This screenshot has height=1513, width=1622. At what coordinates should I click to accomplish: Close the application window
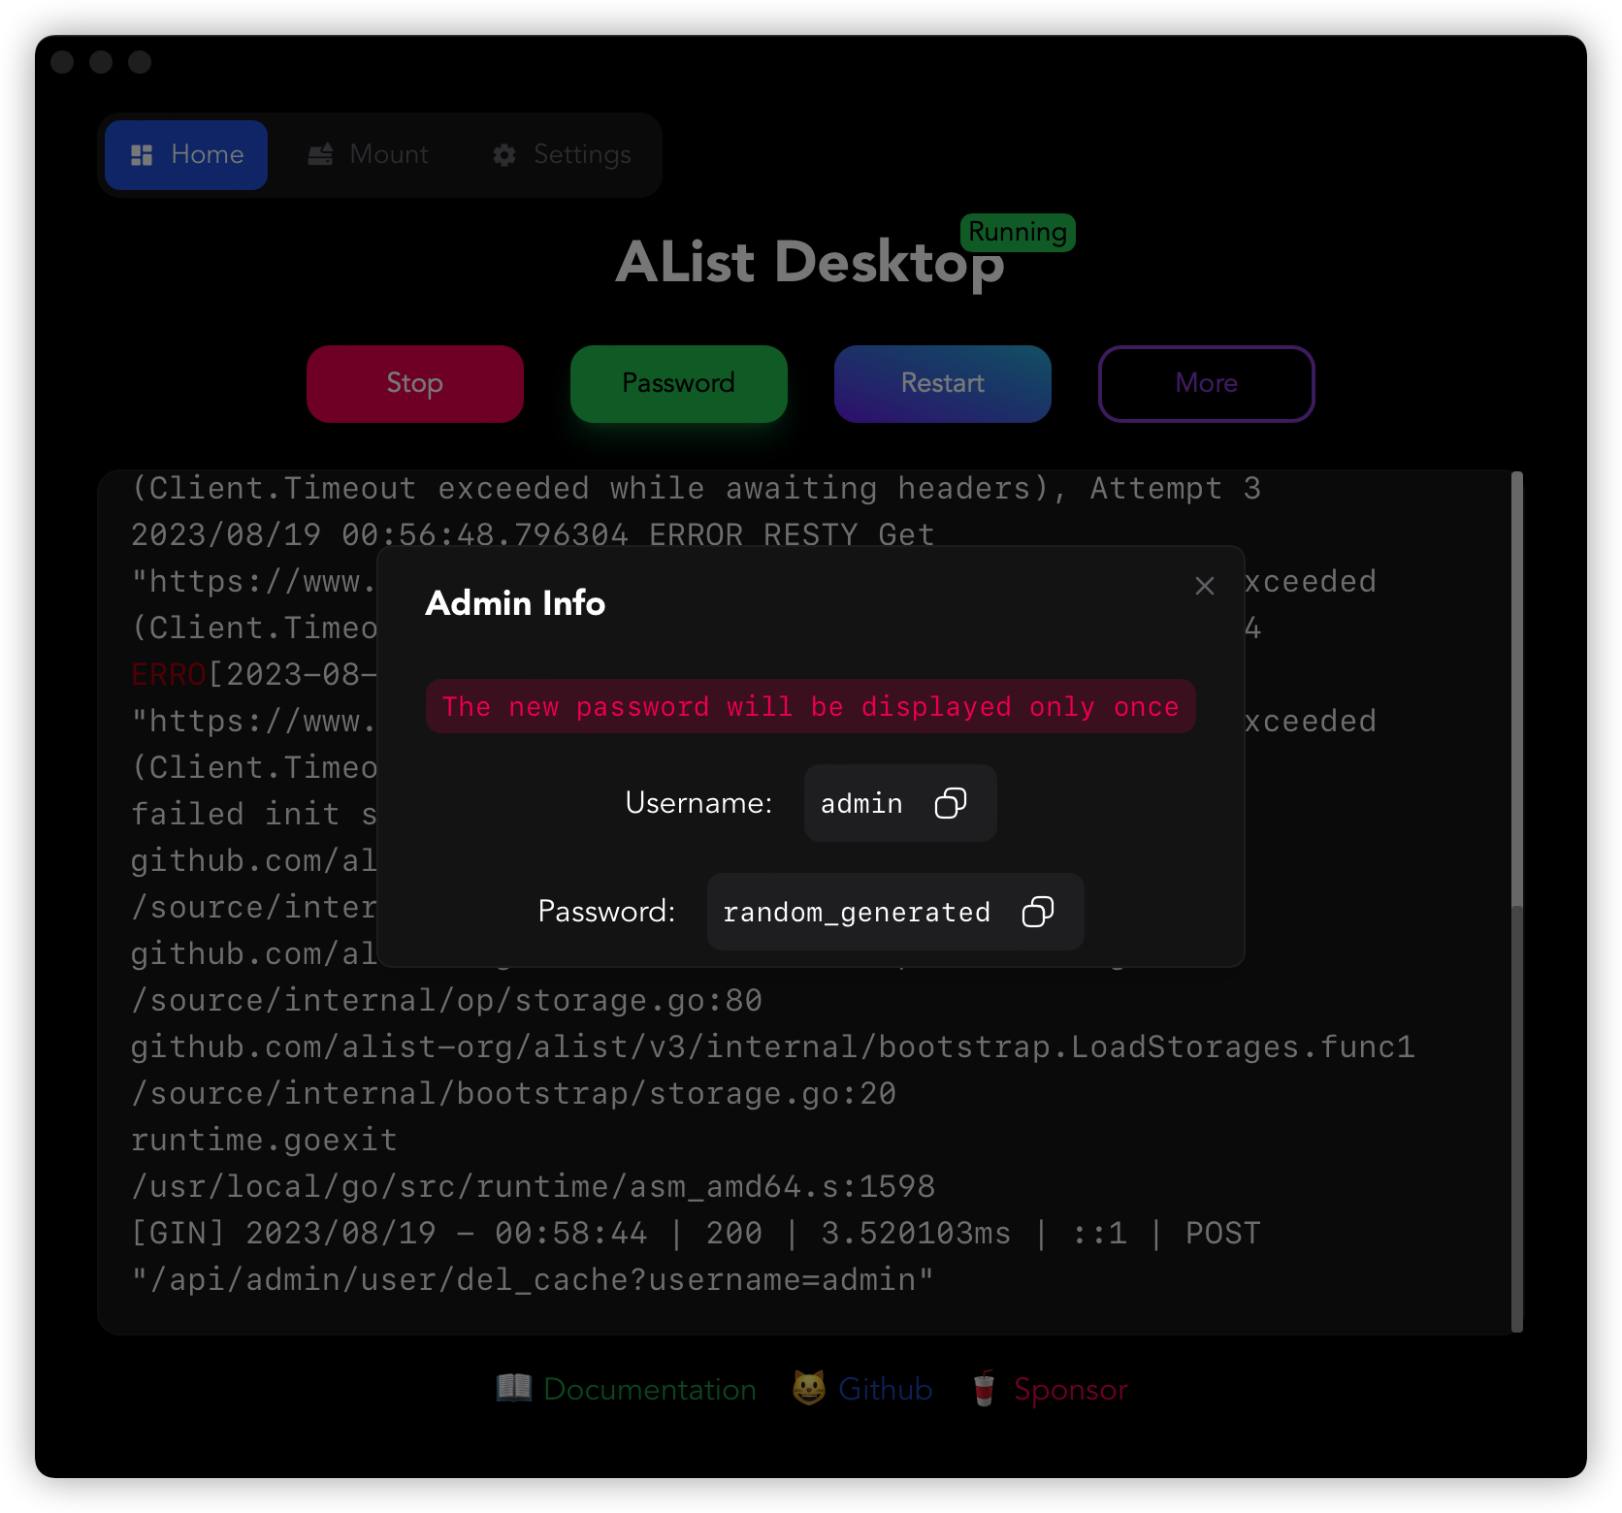point(62,62)
